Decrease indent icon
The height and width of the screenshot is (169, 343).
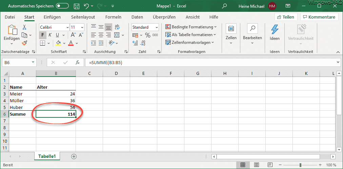(x=94, y=43)
